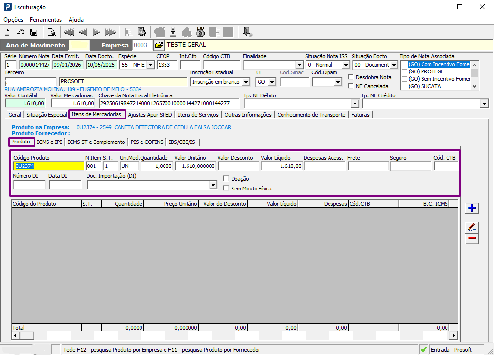Image resolution: width=494 pixels, height=355 pixels.
Task: Go to first record arrow icon
Action: (69, 32)
